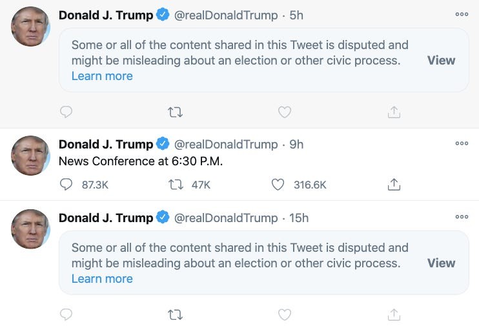Reply to the 5h disputed tweet
Viewport: 479px width, 328px height.
tap(66, 112)
